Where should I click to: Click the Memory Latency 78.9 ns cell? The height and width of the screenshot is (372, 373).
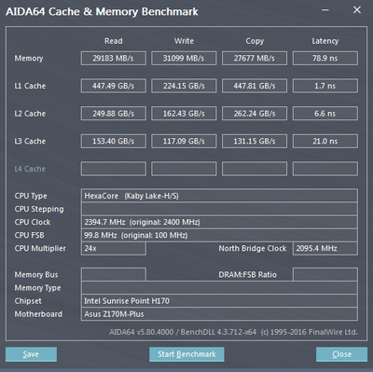(325, 58)
